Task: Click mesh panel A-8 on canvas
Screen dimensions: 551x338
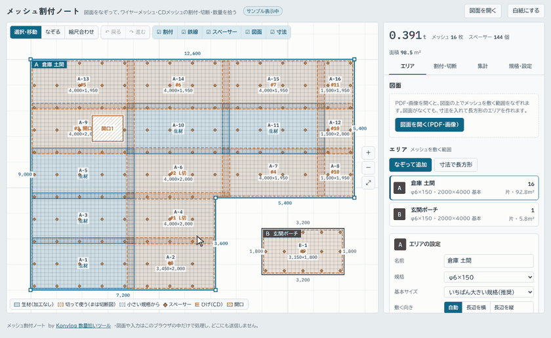Action: (335, 172)
